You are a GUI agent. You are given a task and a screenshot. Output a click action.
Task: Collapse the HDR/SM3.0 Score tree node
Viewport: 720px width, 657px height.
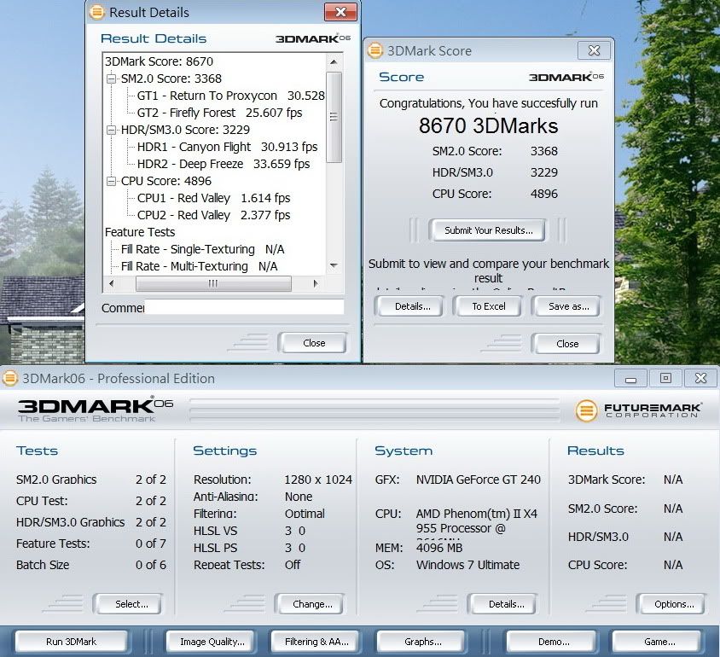tap(112, 130)
